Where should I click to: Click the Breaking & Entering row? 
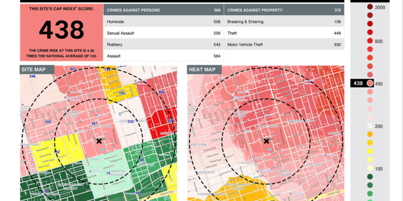283,22
